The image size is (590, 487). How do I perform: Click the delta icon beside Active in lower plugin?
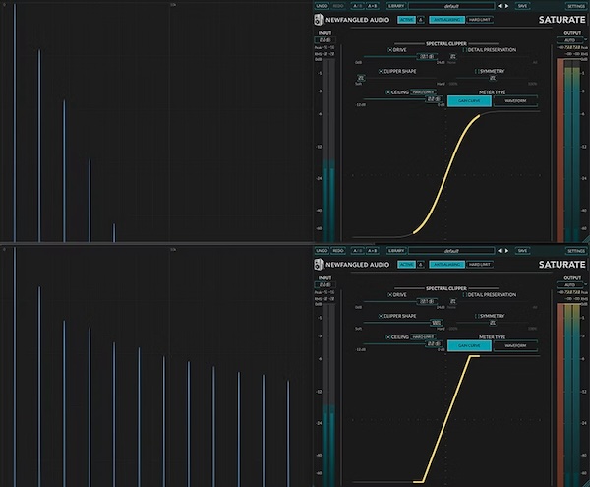(421, 265)
